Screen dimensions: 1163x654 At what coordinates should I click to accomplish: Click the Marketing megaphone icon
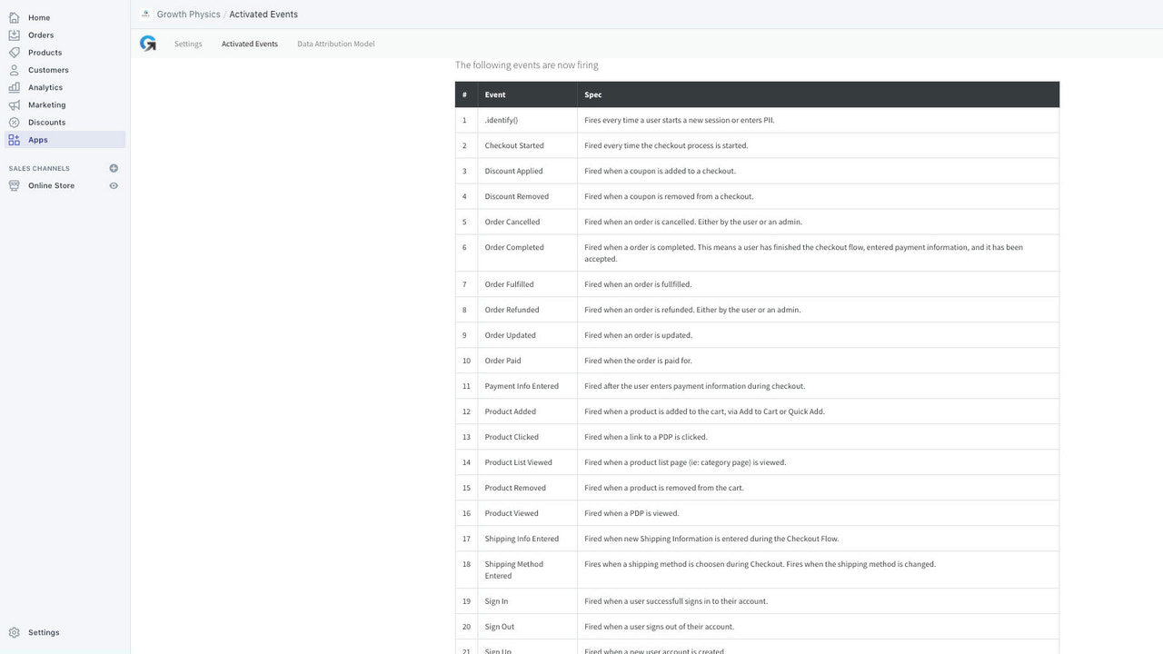(x=13, y=104)
